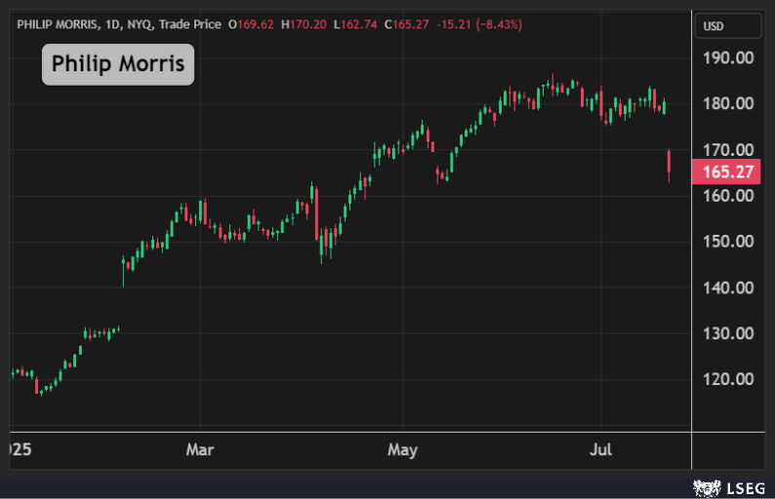Image resolution: width=775 pixels, height=499 pixels.
Task: Click the Mar label on time axis
Action: [200, 450]
